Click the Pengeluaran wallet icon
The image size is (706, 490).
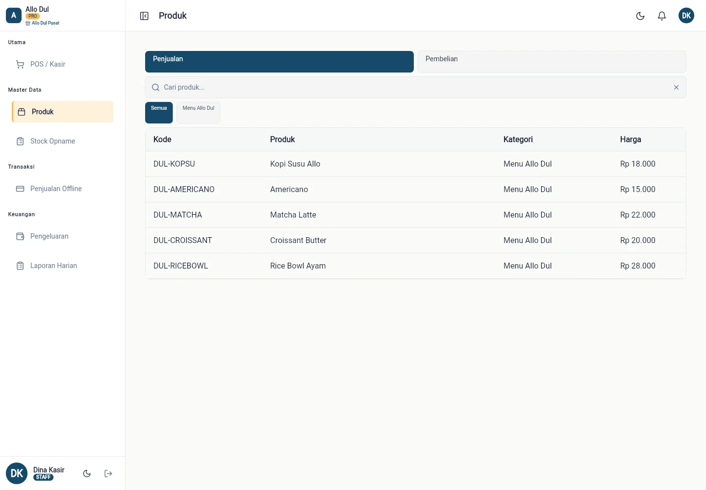pyautogui.click(x=20, y=236)
